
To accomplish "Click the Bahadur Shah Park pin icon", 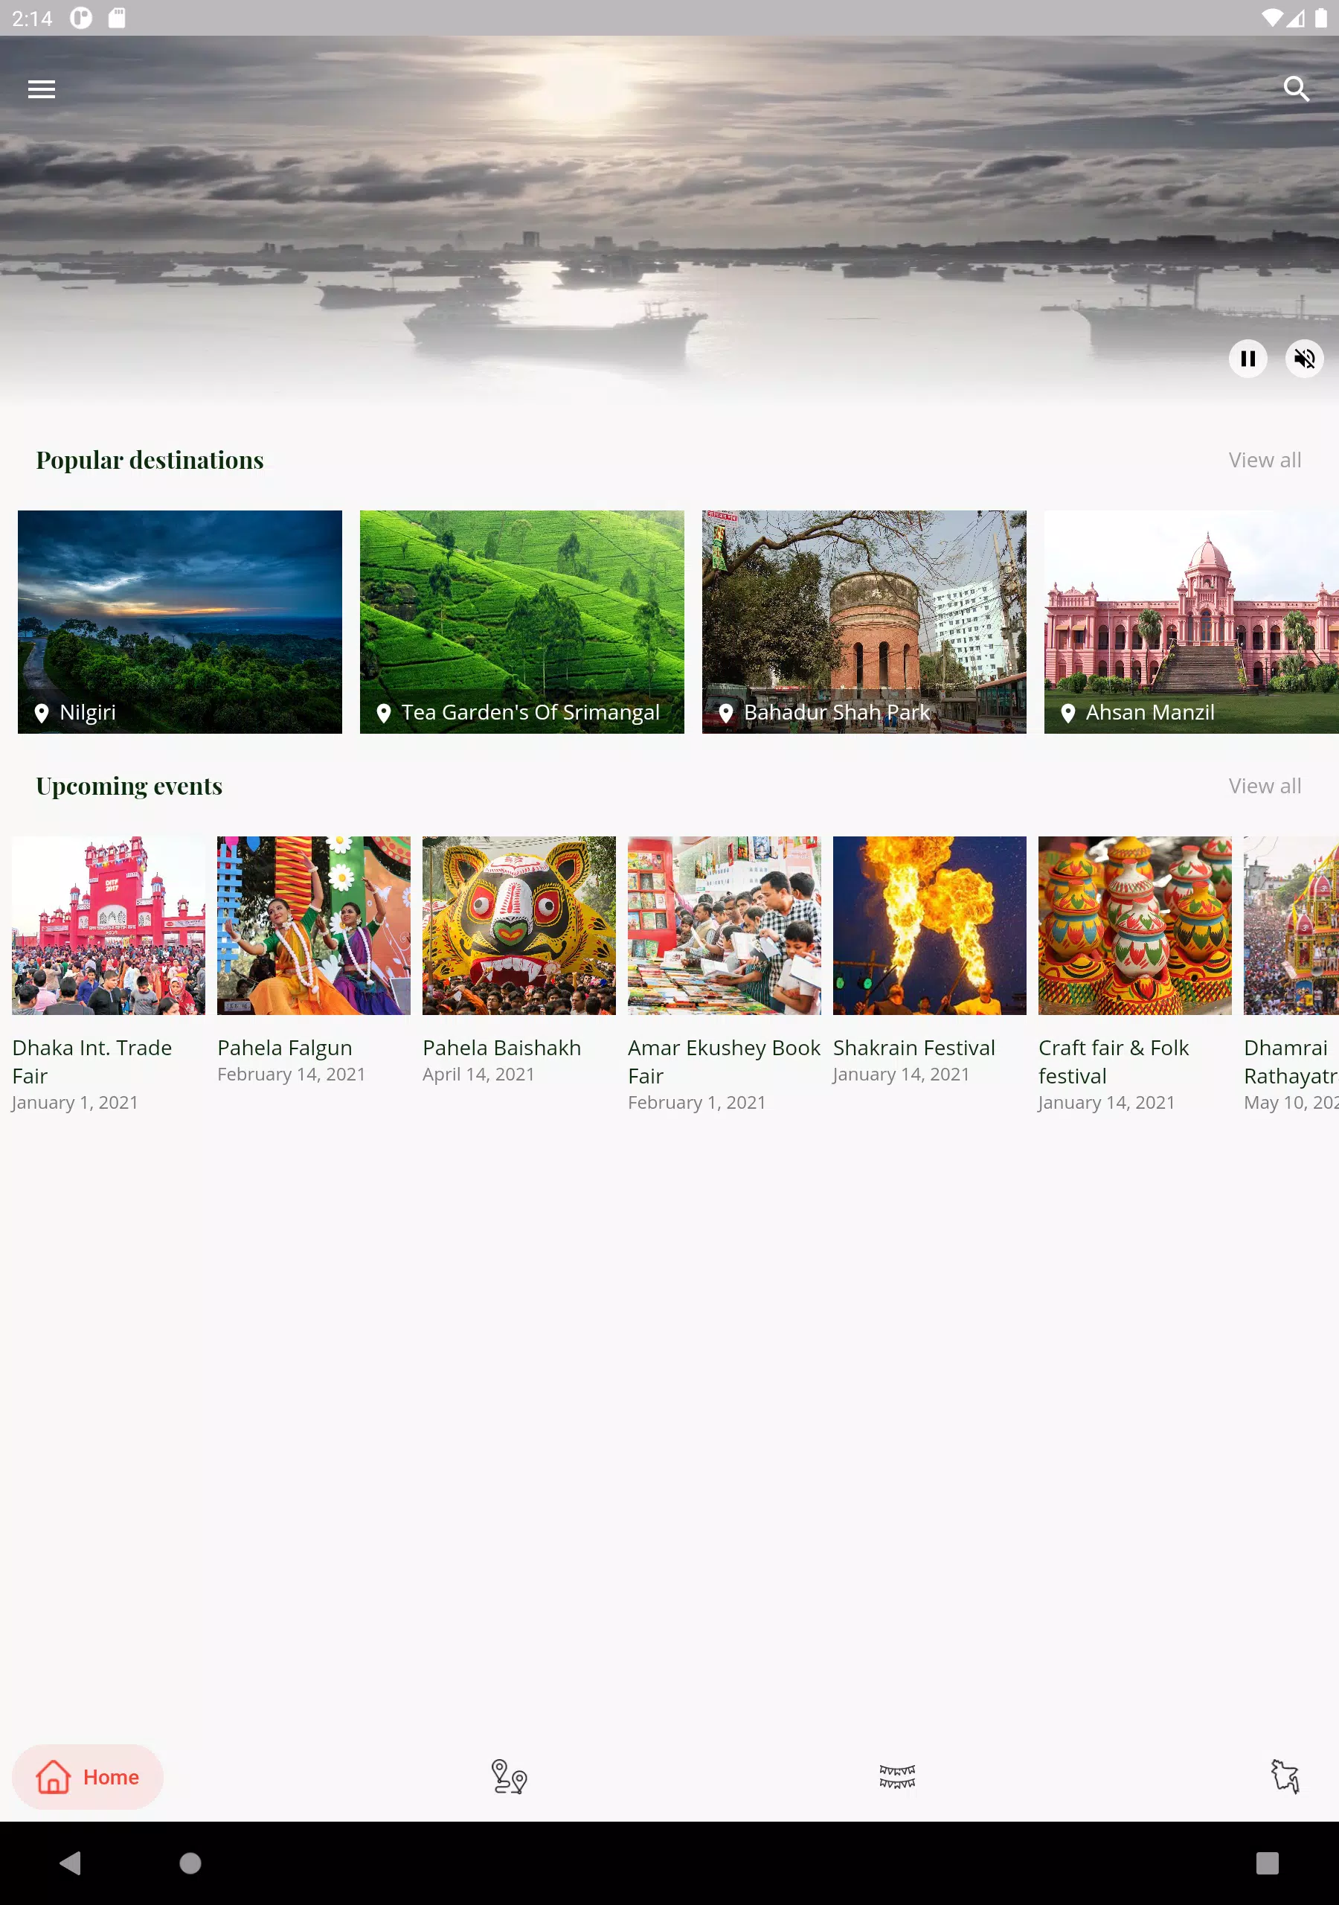I will [726, 713].
